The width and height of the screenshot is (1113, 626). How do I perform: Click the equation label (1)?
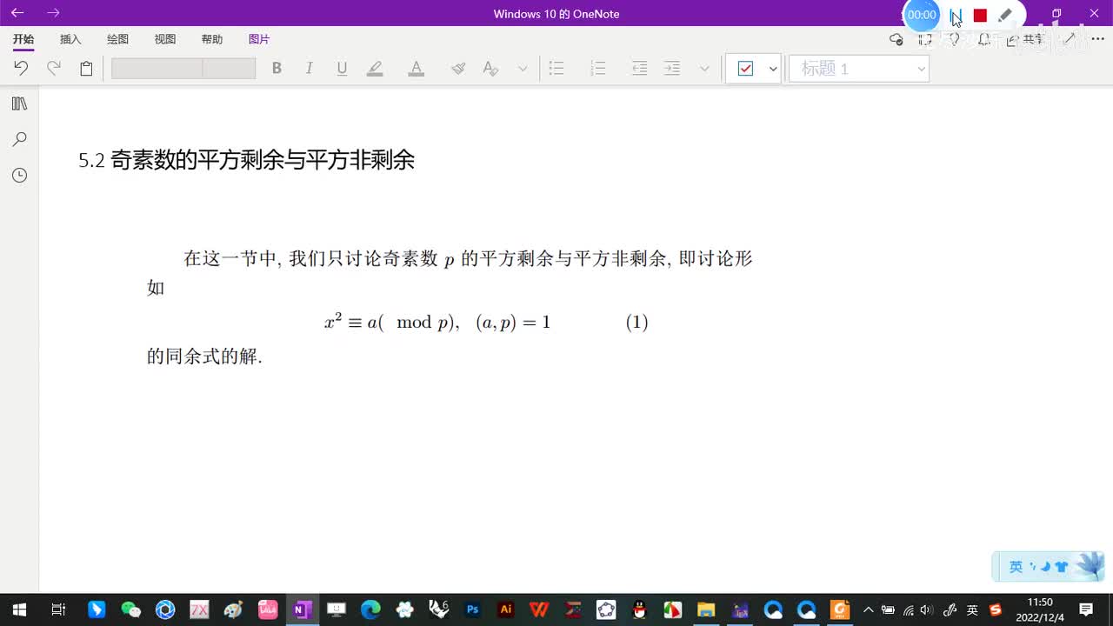coord(637,323)
